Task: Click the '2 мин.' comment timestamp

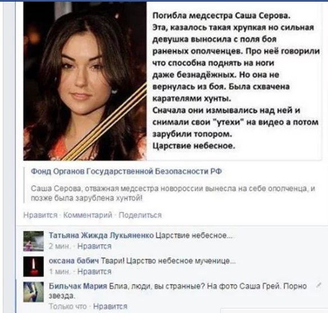Action: click(x=60, y=246)
